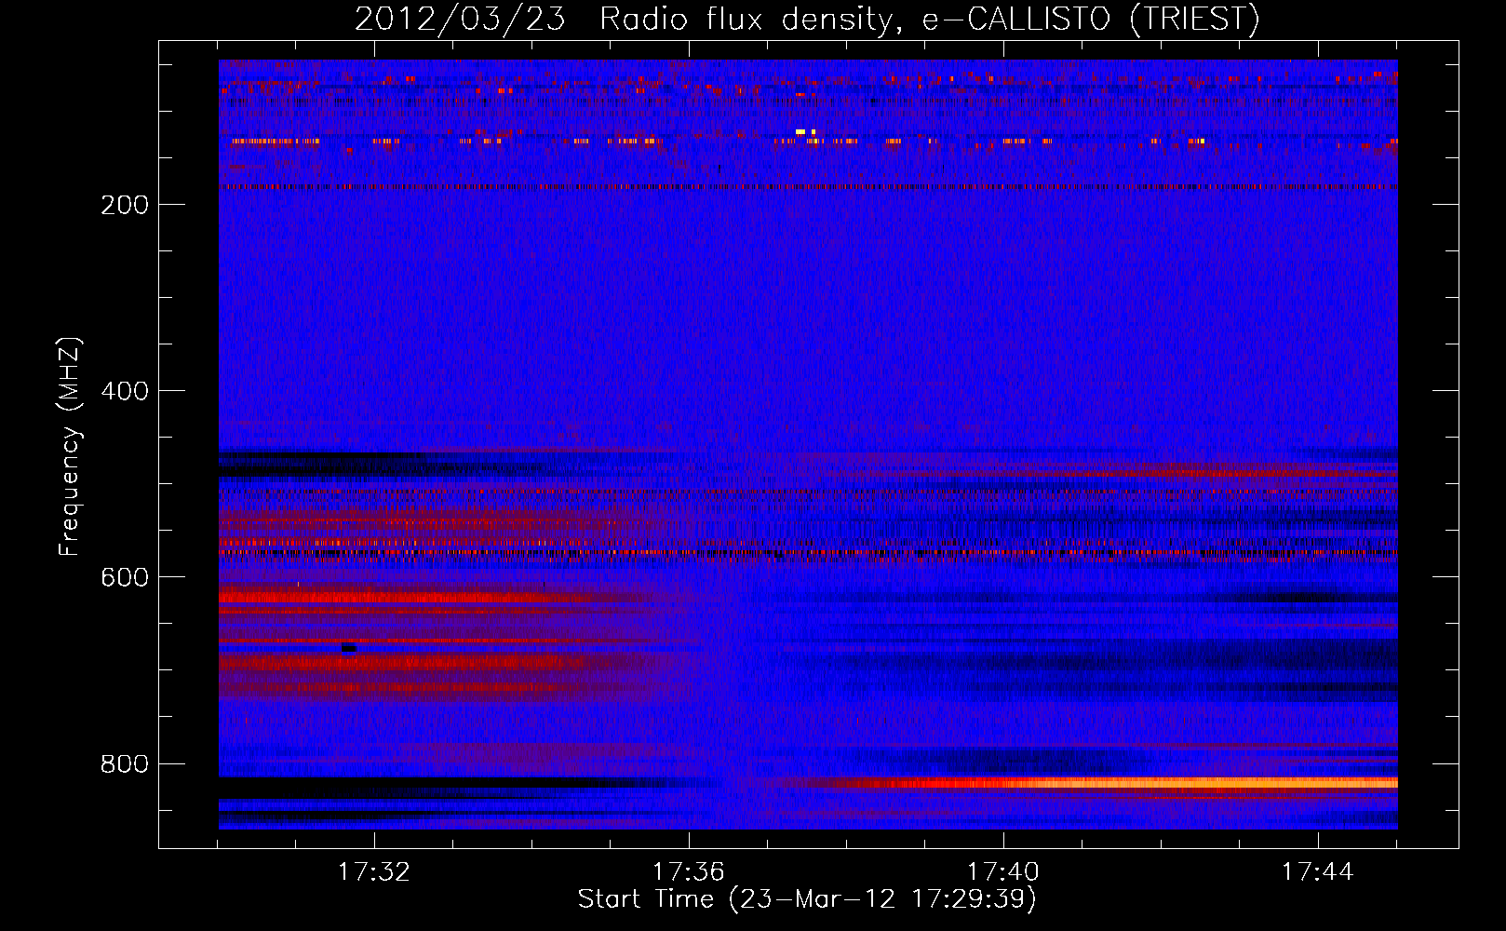The height and width of the screenshot is (931, 1506).
Task: Click the 'Start Time (23-Mar-12 17:29:39)' x-axis label
Action: (x=807, y=899)
